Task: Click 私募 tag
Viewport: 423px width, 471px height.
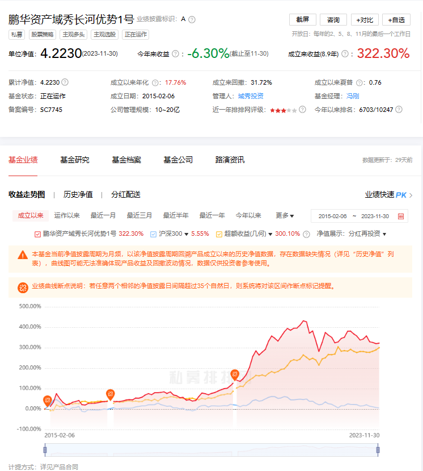Action: tap(17, 35)
